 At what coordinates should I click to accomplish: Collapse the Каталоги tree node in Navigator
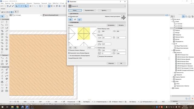[x=172, y=51]
